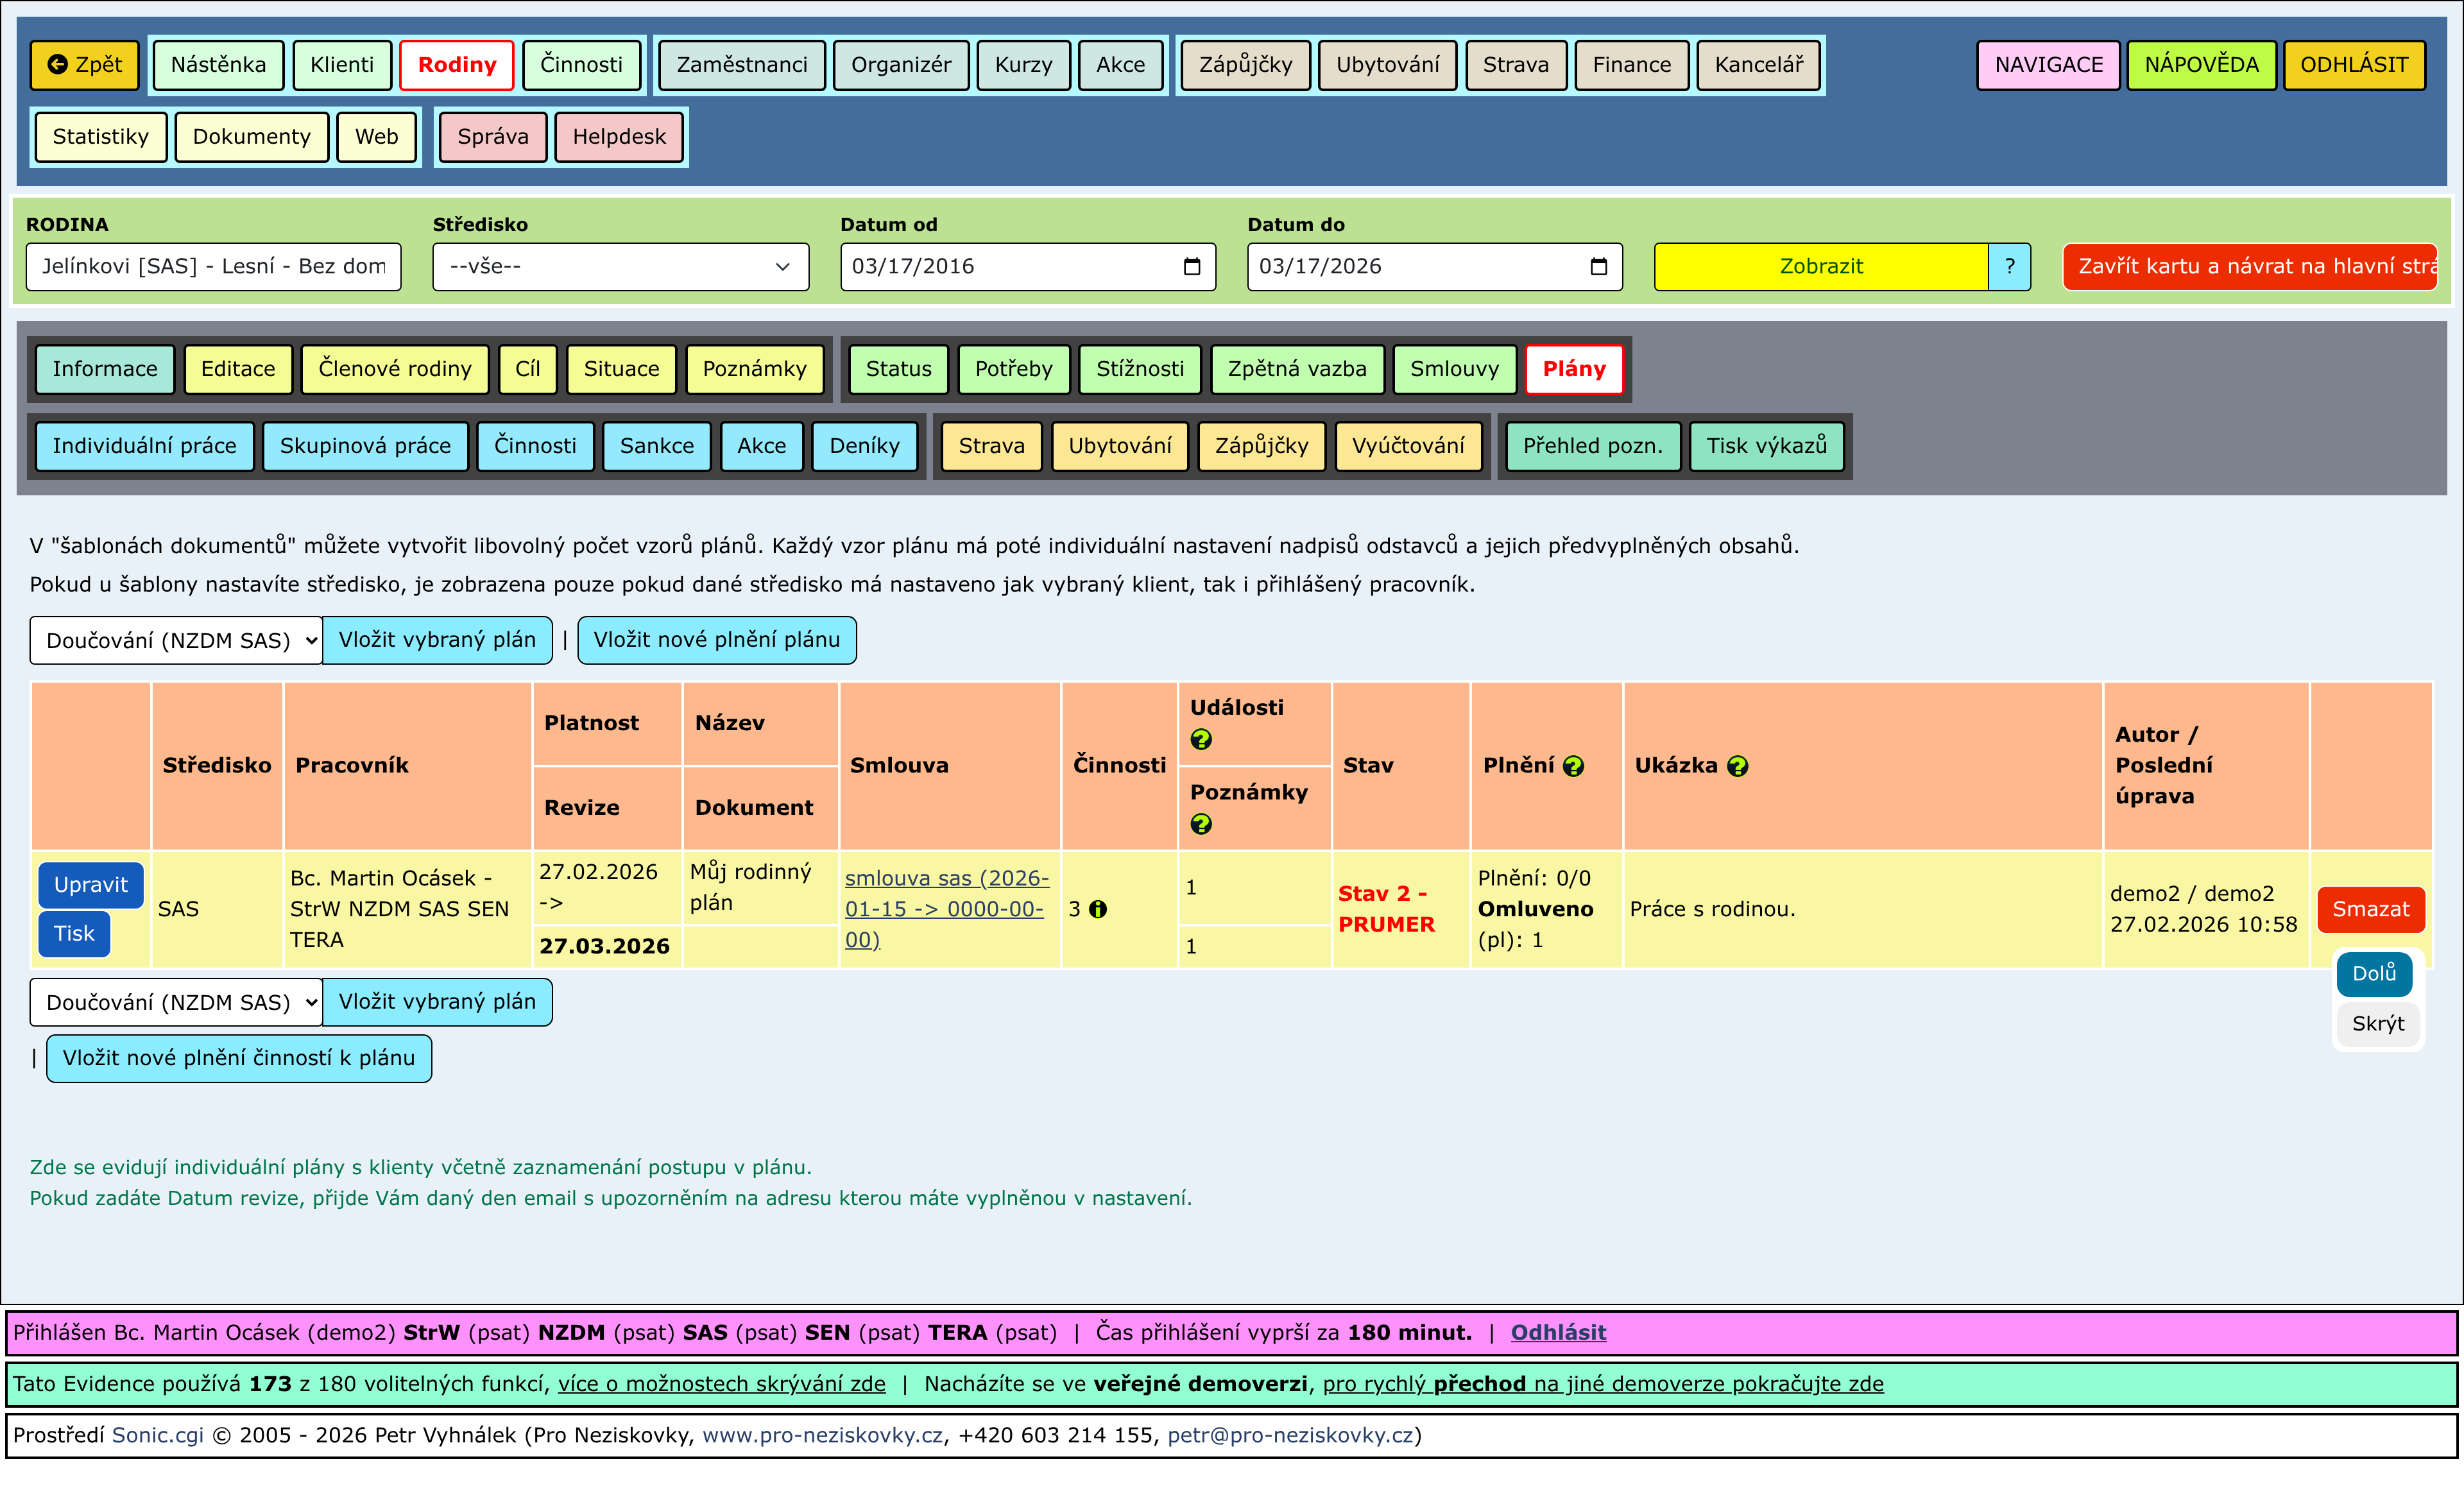Click the help icon under Poznámky header
Screen dimensions: 2464x1495
point(1201,824)
